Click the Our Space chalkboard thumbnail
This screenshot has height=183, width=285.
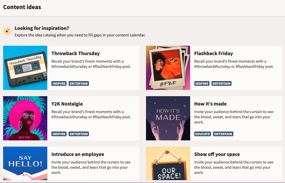(x=168, y=164)
